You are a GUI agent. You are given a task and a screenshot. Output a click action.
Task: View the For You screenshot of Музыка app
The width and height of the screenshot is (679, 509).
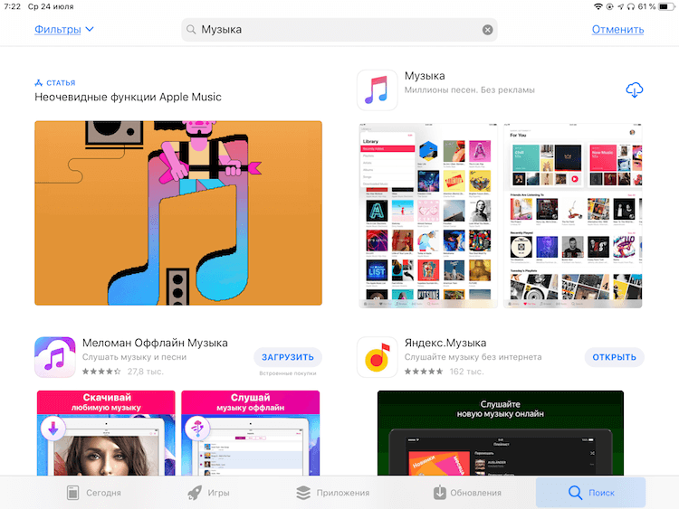tap(573, 215)
